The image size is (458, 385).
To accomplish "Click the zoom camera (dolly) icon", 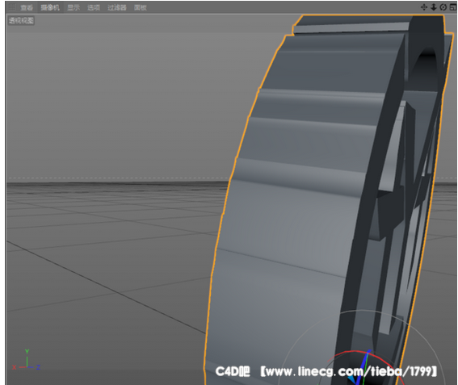I will click(434, 7).
